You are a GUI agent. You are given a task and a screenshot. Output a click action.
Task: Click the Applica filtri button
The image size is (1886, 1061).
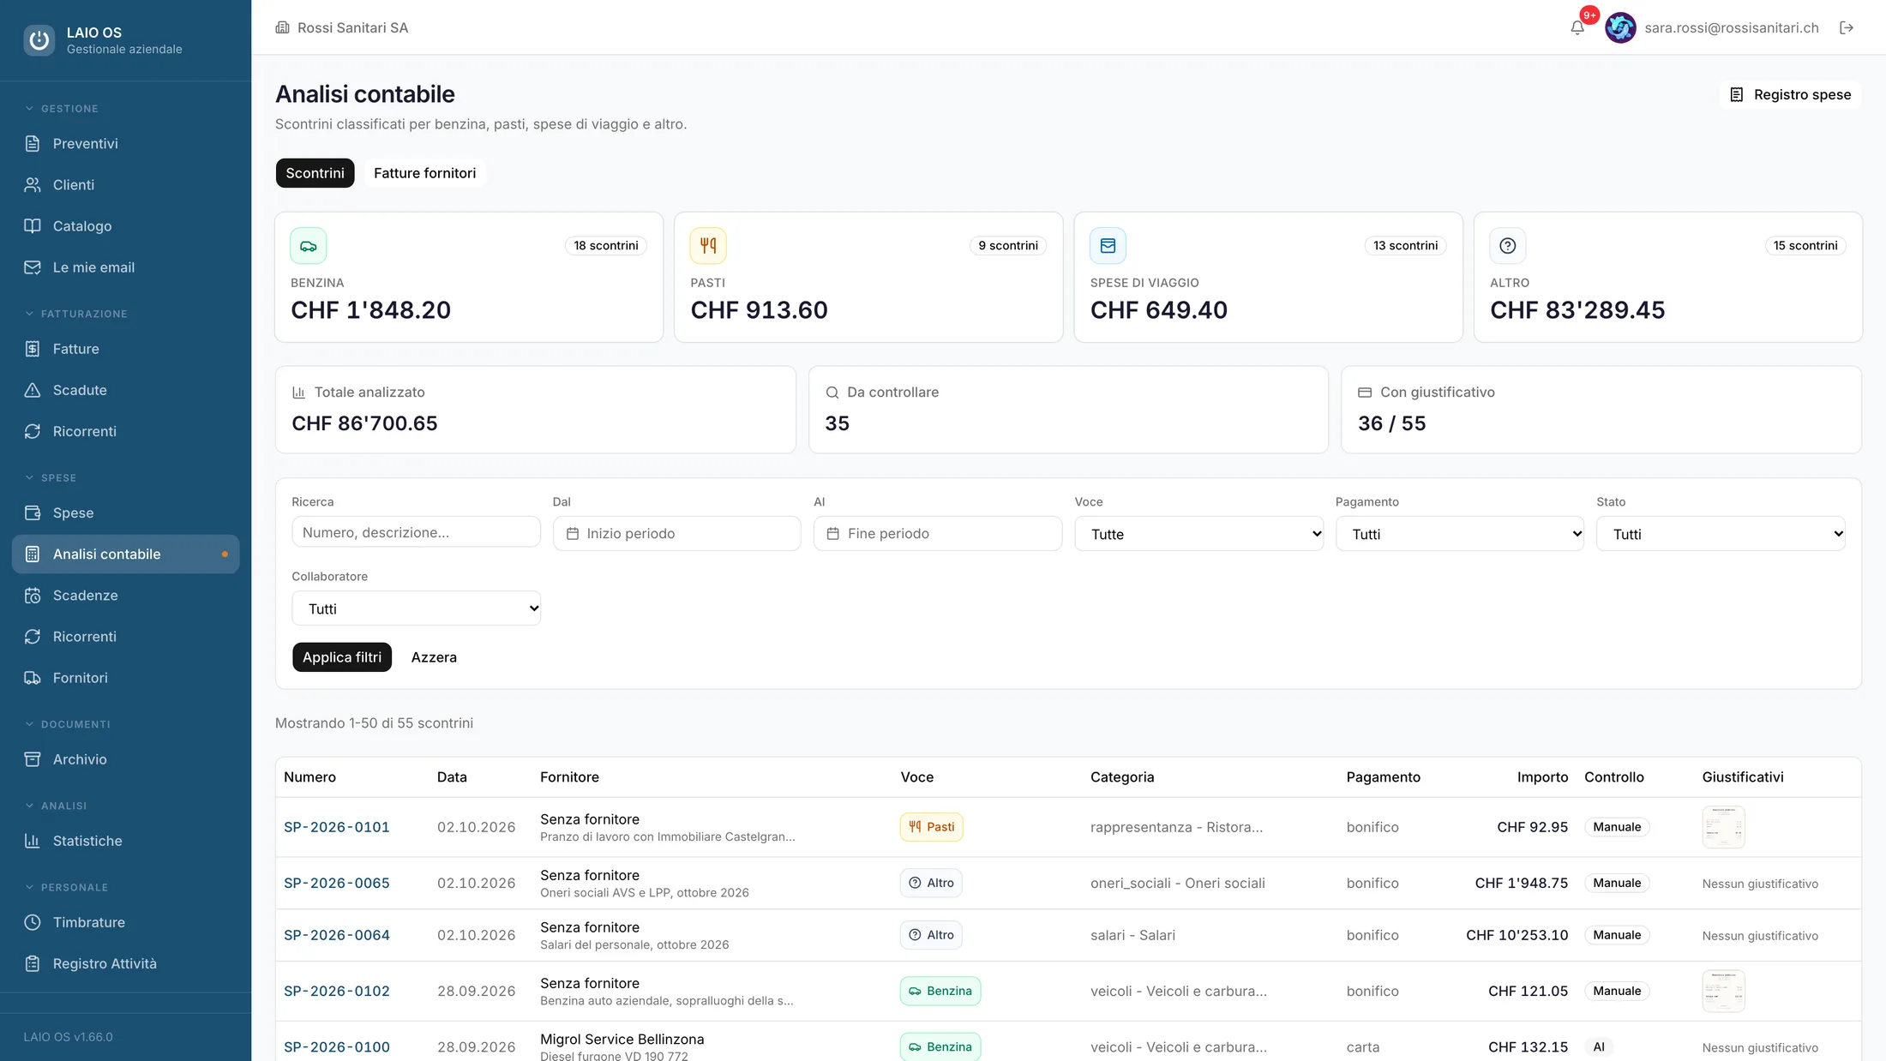point(342,657)
